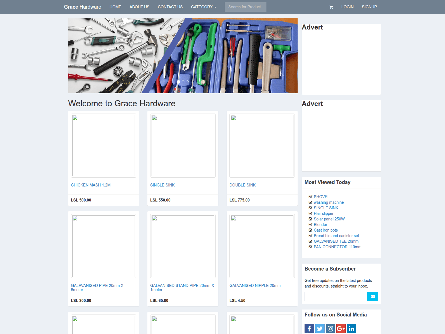Expand the CATEGORY dropdown

click(x=203, y=7)
